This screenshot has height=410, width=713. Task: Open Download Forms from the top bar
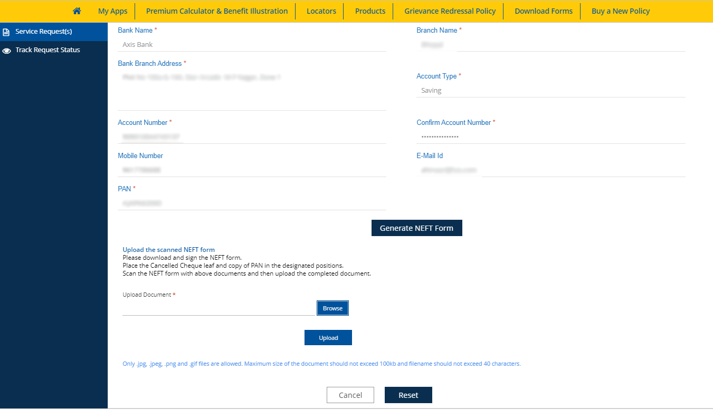543,11
